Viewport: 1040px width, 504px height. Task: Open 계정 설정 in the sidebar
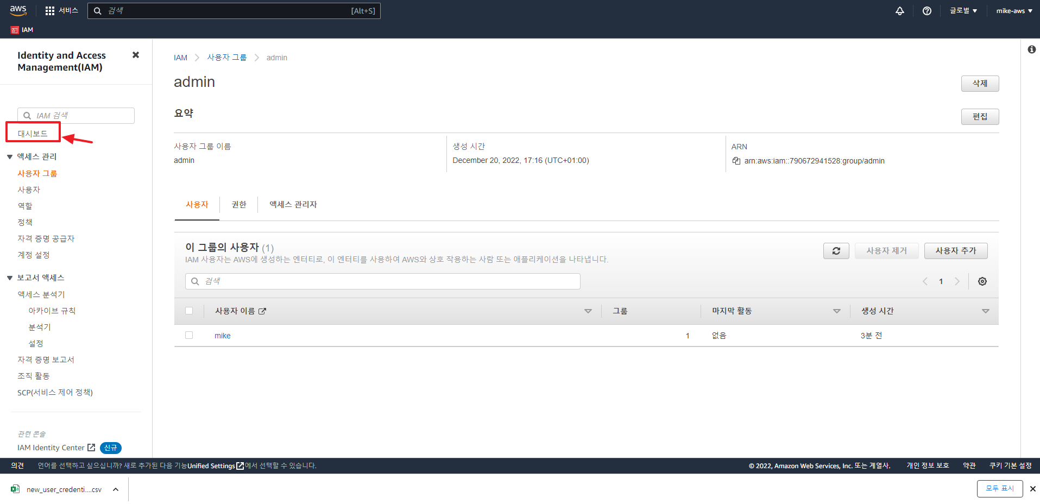pos(34,255)
